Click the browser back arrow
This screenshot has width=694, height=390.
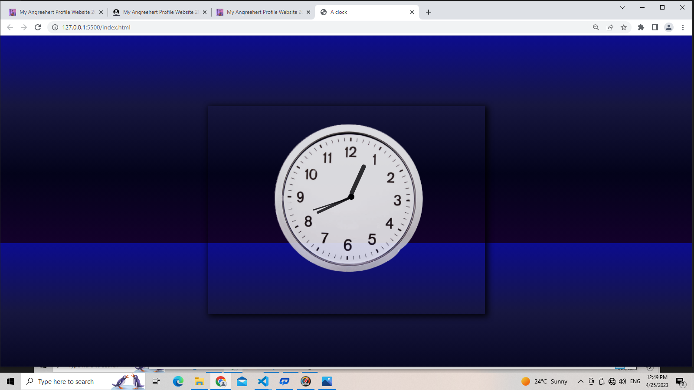pyautogui.click(x=10, y=27)
